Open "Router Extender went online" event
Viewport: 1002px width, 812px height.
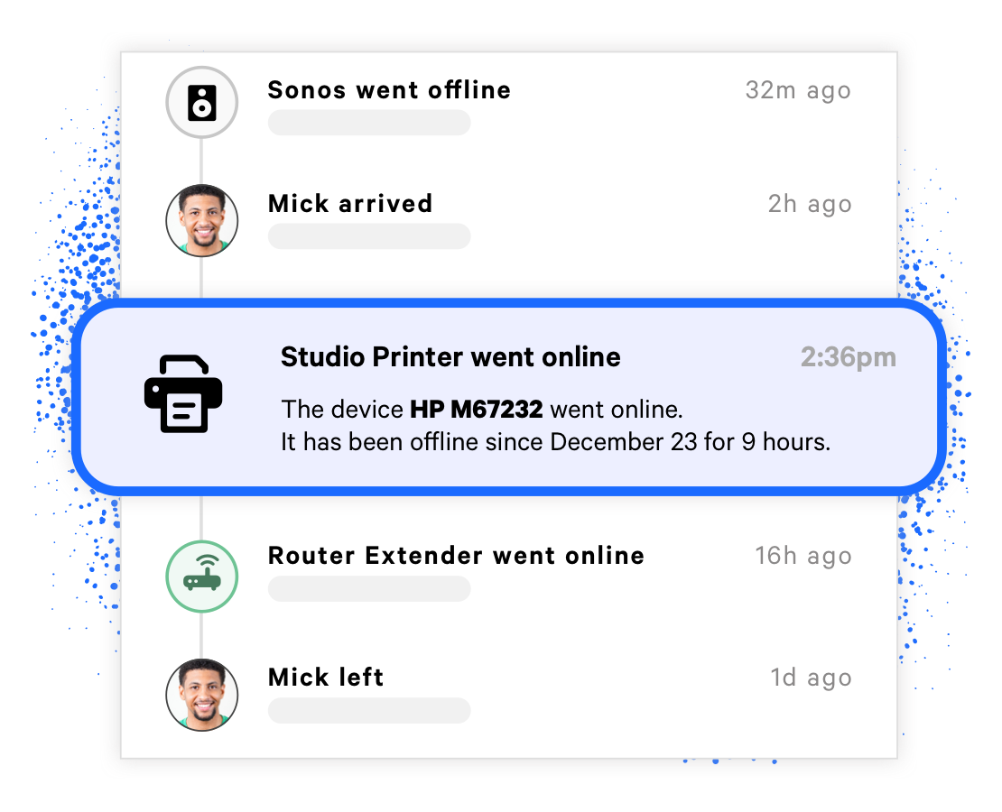click(456, 556)
